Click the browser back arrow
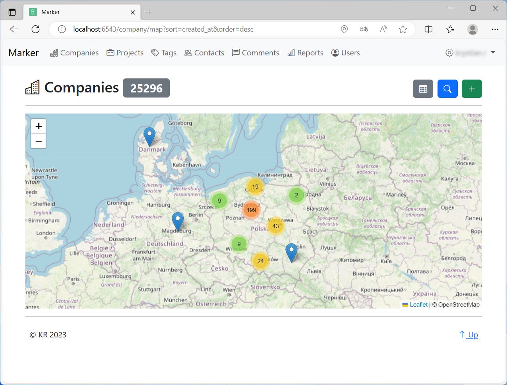 click(14, 29)
